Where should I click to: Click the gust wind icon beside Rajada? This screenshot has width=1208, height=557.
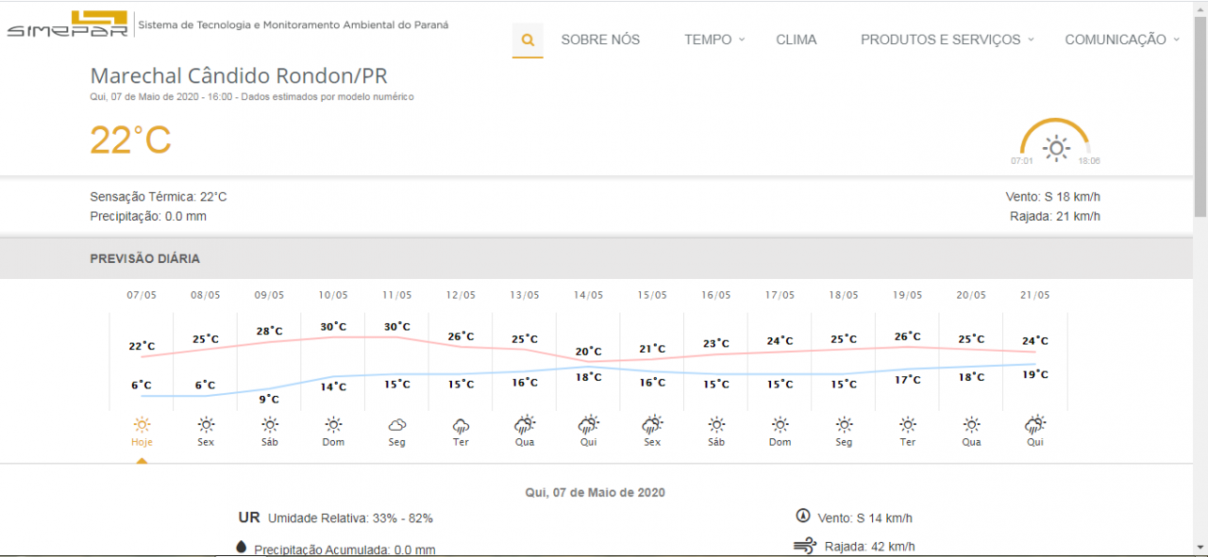[805, 546]
